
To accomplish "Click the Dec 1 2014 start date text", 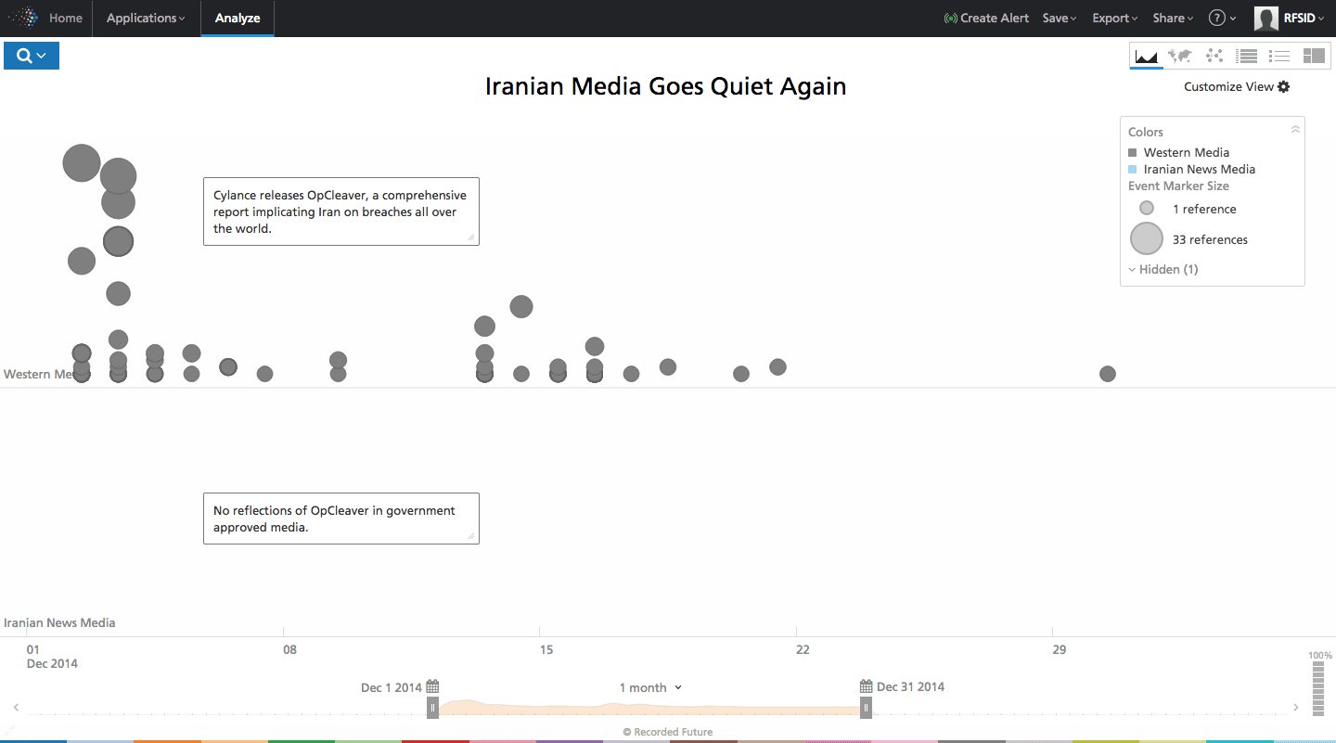I will 392,687.
